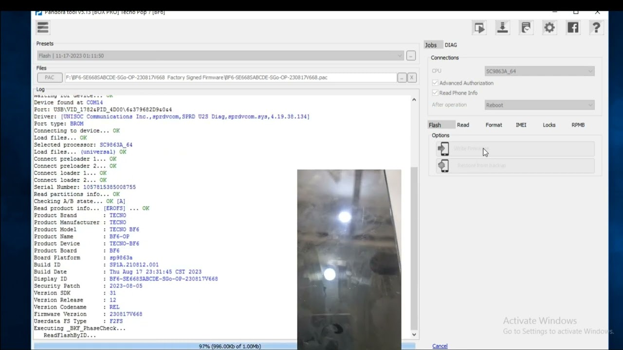Image resolution: width=623 pixels, height=350 pixels.
Task: Click the PAC file type button
Action: click(x=50, y=78)
